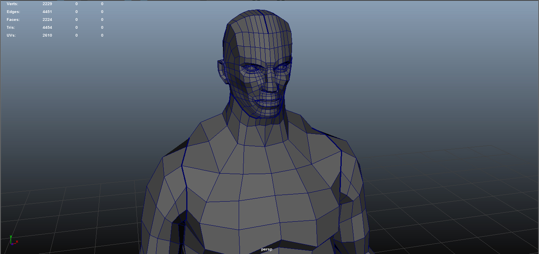Select the character model's visible ear

click(x=222, y=71)
